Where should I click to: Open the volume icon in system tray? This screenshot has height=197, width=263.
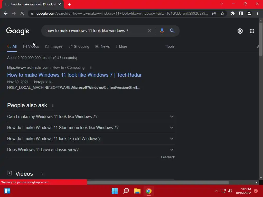[x=230, y=191]
